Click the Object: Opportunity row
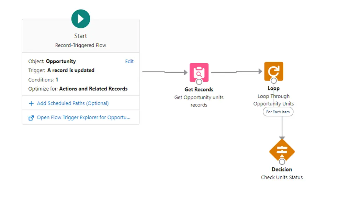Image resolution: width=339 pixels, height=203 pixels. point(52,62)
